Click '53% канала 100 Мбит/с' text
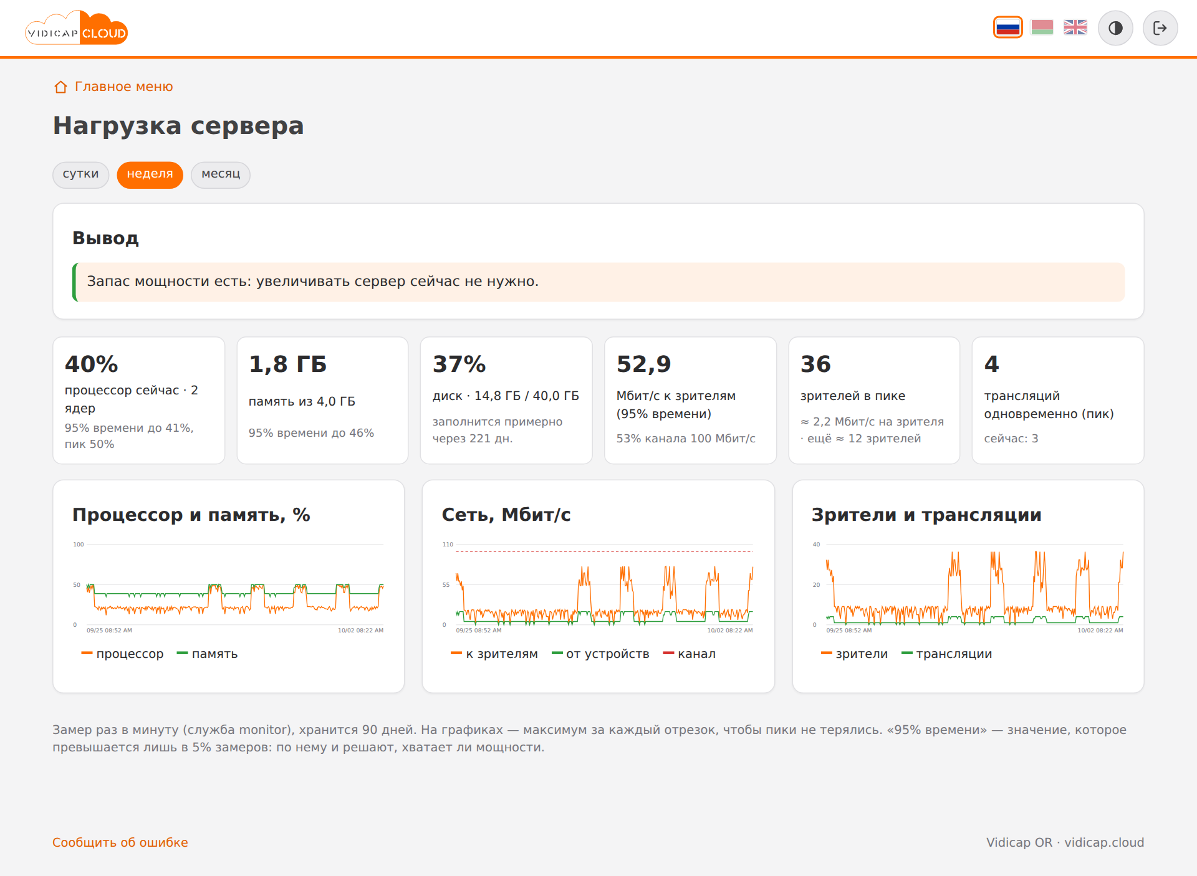Viewport: 1197px width, 876px height. 686,439
